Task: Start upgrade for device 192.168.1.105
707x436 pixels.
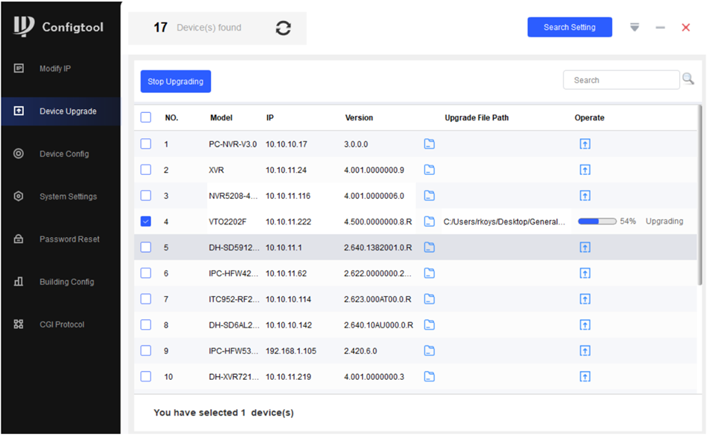Action: 585,351
